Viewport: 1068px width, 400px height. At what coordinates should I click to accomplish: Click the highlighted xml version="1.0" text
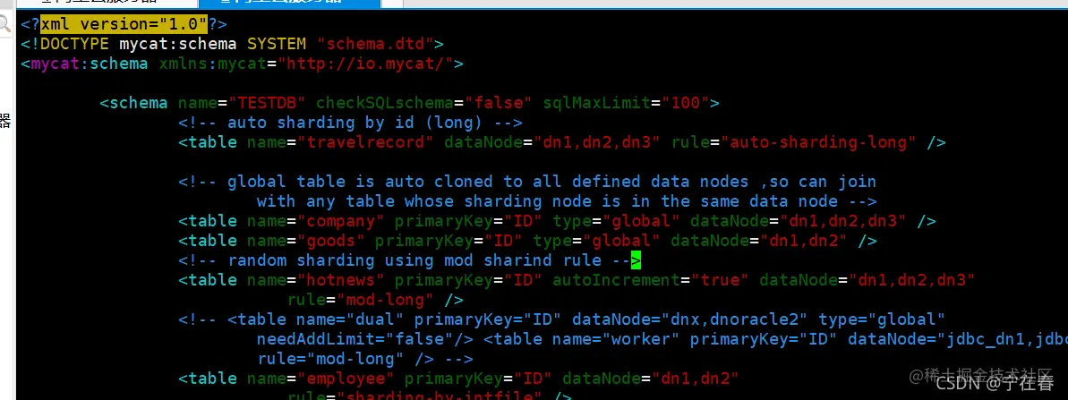coord(124,24)
